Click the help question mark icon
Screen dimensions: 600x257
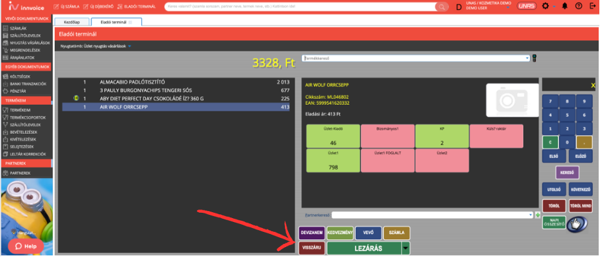tap(579, 6)
